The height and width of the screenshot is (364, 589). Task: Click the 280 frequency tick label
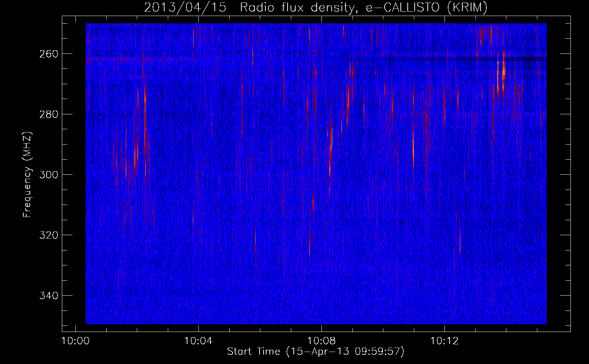pos(49,114)
